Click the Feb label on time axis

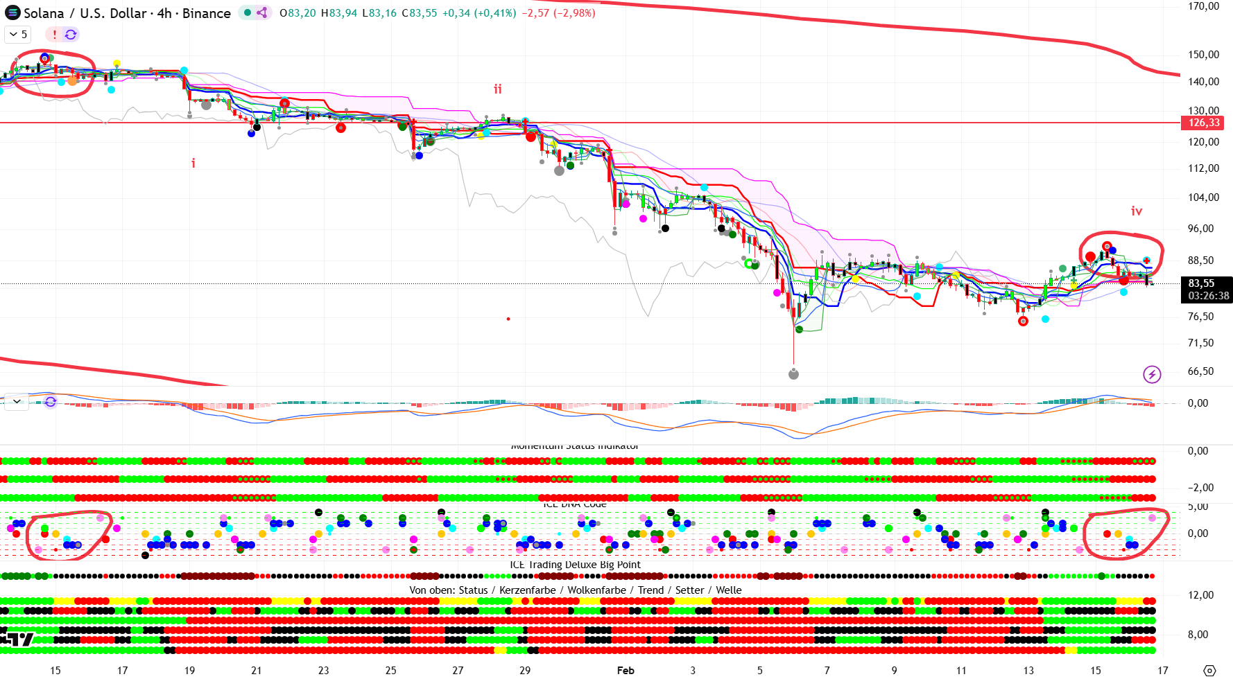(x=625, y=670)
